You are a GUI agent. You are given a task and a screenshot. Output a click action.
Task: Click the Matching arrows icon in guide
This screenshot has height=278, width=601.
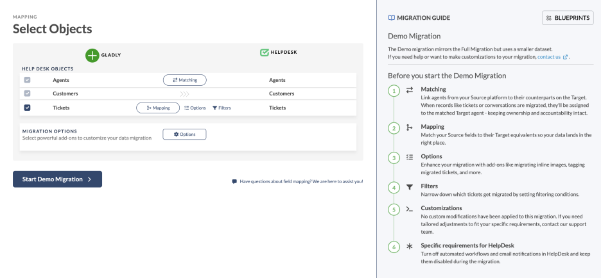(410, 90)
